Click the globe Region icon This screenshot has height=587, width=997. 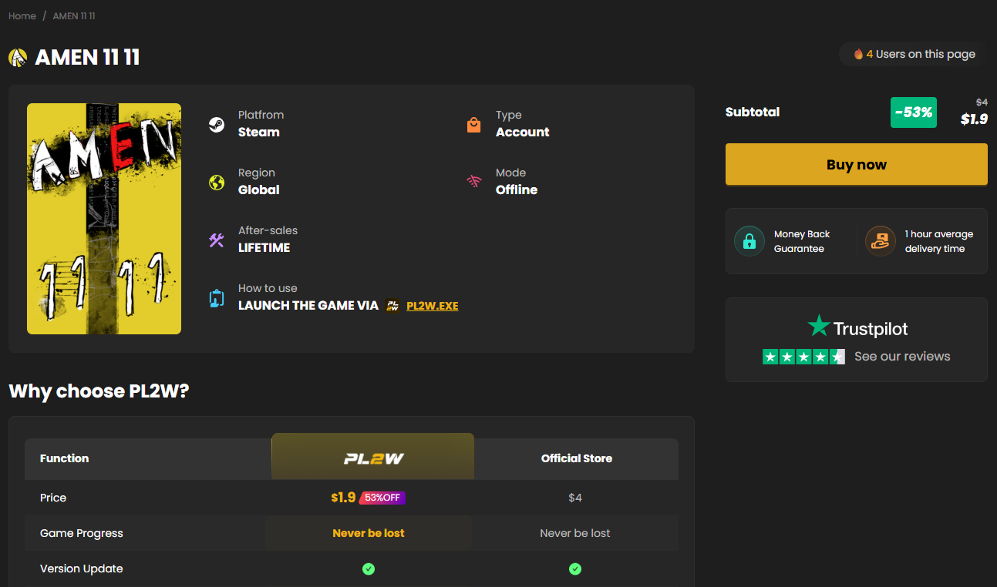coord(217,183)
